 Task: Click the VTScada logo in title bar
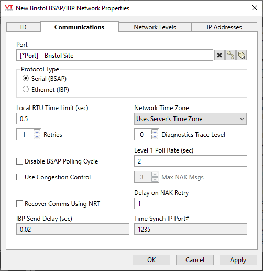(9, 8)
